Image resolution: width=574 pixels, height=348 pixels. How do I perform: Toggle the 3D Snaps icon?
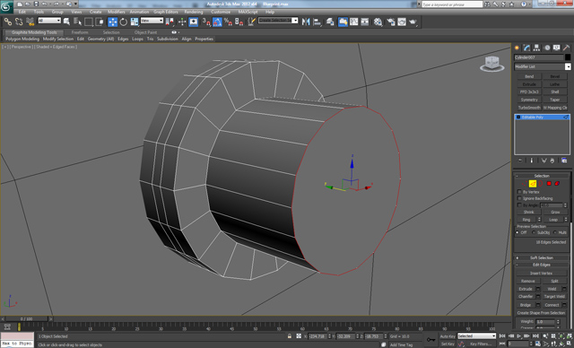pyautogui.click(x=206, y=22)
